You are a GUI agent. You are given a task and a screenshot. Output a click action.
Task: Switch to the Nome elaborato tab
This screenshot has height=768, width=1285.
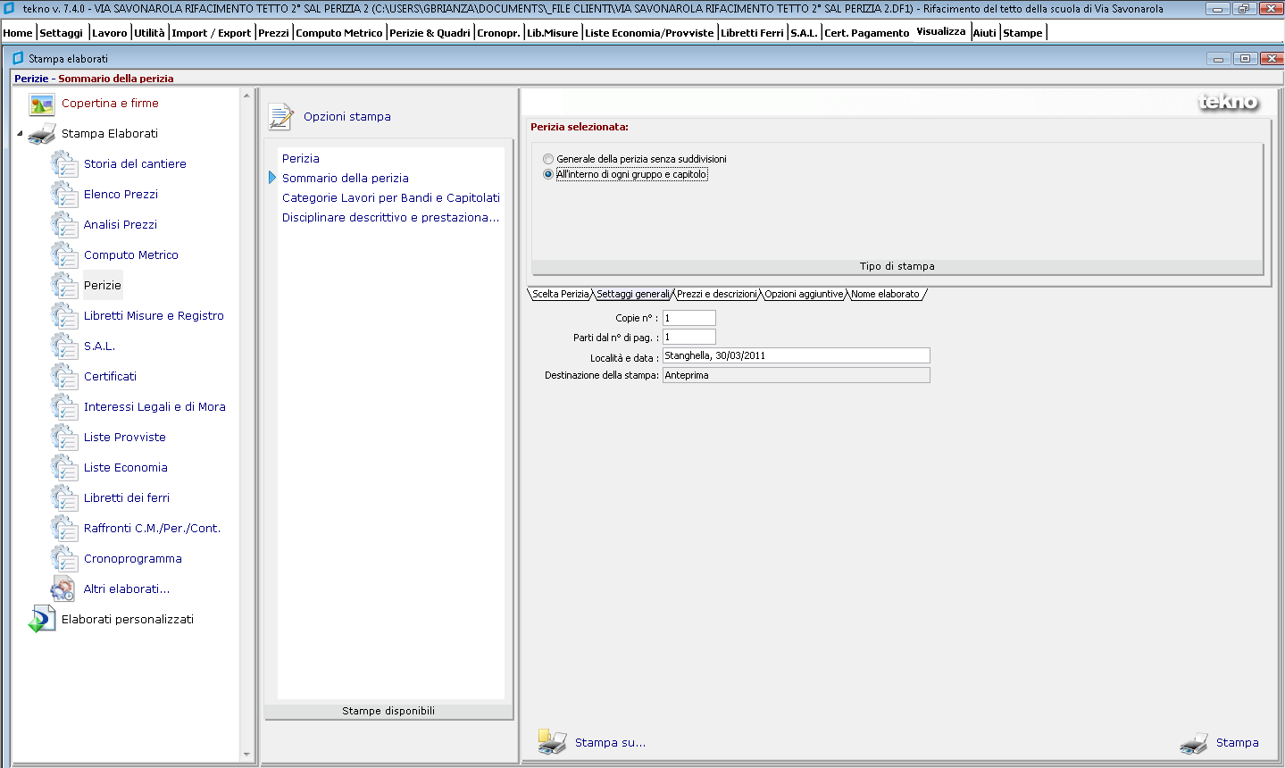(885, 294)
